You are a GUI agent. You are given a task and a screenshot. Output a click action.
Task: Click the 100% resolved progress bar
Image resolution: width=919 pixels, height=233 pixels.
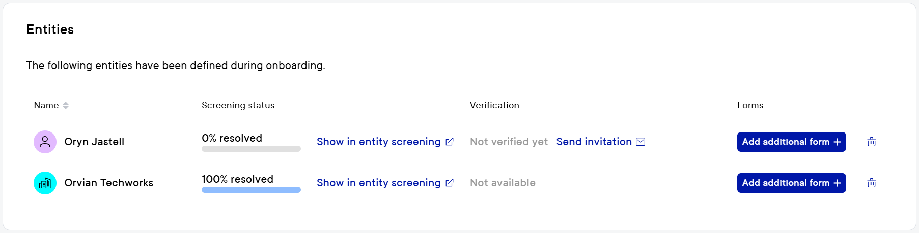251,190
